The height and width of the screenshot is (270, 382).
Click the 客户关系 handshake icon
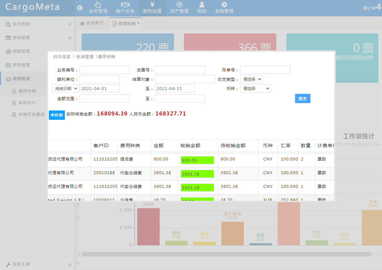[125, 5]
